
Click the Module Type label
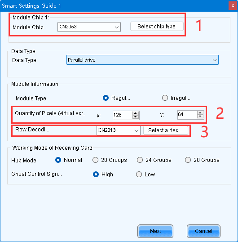click(x=31, y=99)
